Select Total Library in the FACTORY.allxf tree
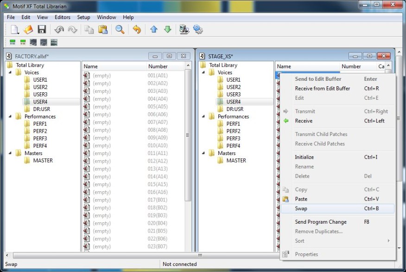 (30, 65)
